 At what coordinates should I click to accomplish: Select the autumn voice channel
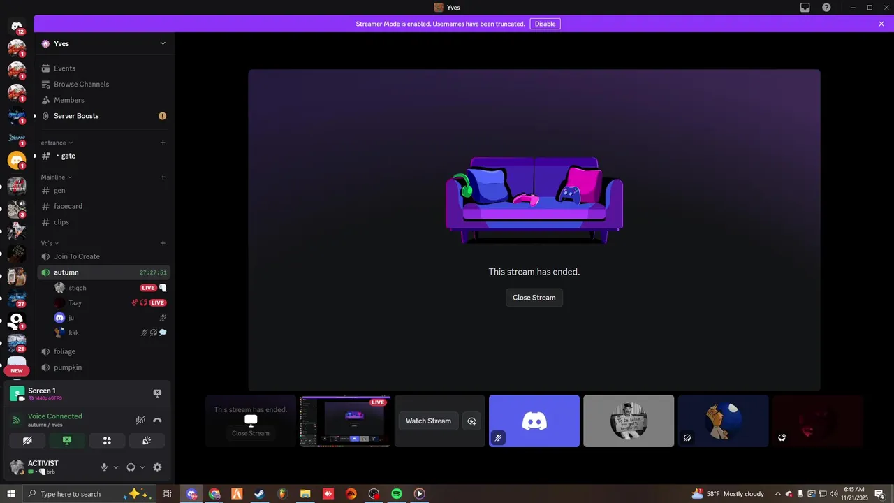[x=104, y=272]
